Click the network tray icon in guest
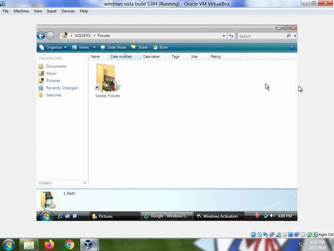The height and width of the screenshot is (251, 334). click(266, 216)
